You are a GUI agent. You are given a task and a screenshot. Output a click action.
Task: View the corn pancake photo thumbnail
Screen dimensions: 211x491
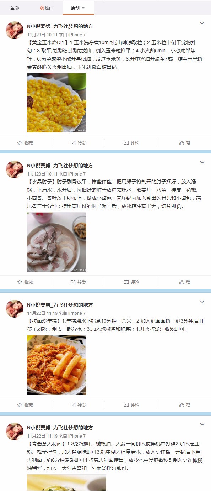pos(56,103)
